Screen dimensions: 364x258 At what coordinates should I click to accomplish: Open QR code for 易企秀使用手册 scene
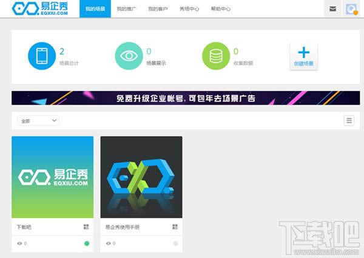click(x=175, y=227)
